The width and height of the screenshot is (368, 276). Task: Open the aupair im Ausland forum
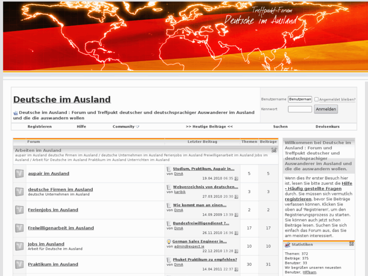pyautogui.click(x=49, y=174)
